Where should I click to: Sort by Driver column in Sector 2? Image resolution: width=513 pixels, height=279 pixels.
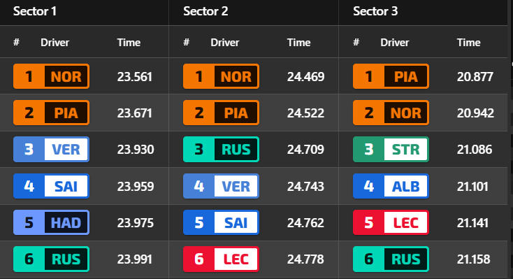(225, 42)
